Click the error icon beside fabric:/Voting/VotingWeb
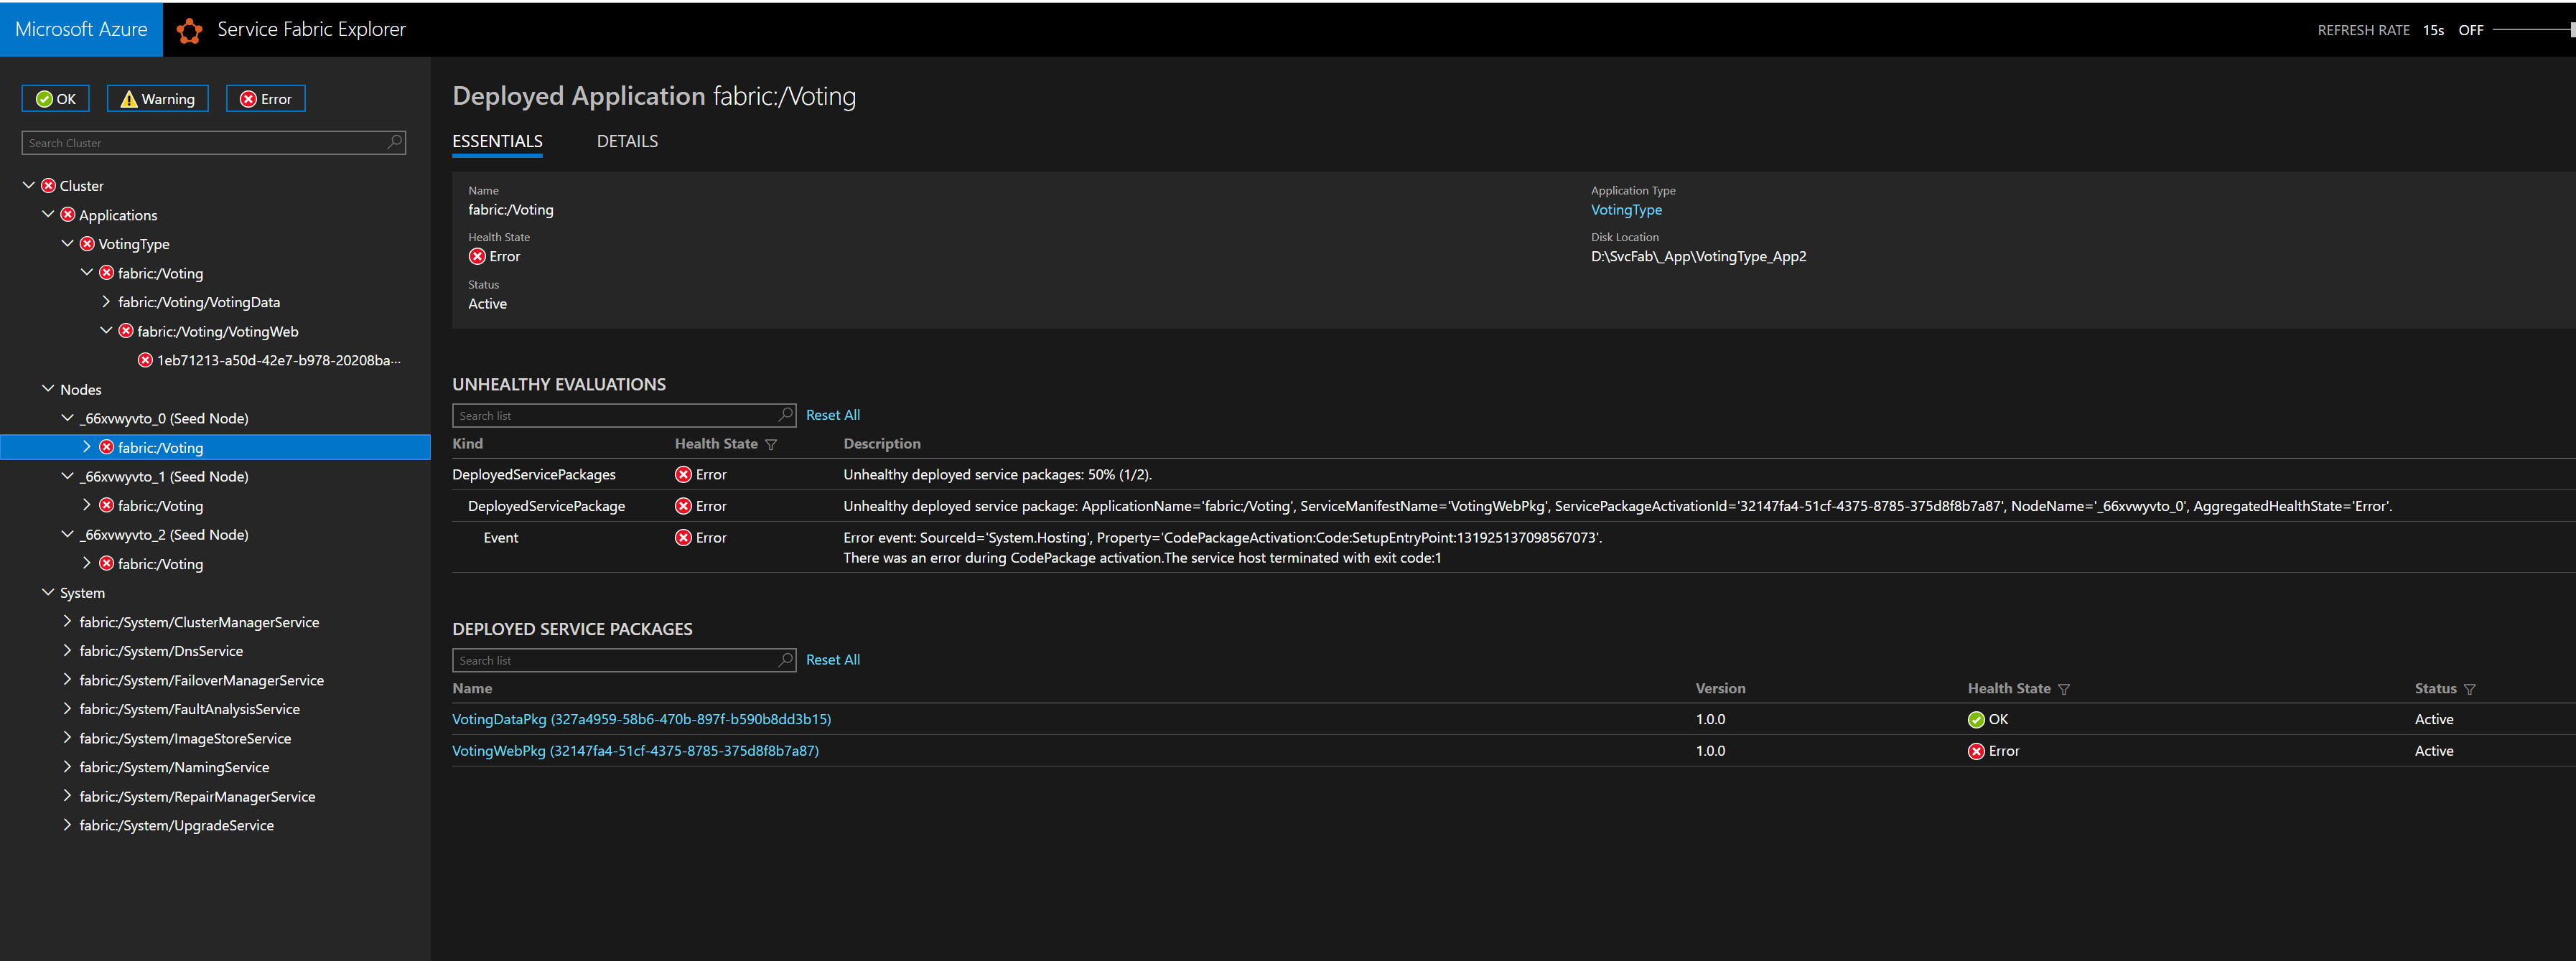This screenshot has width=2576, height=961. coord(126,330)
